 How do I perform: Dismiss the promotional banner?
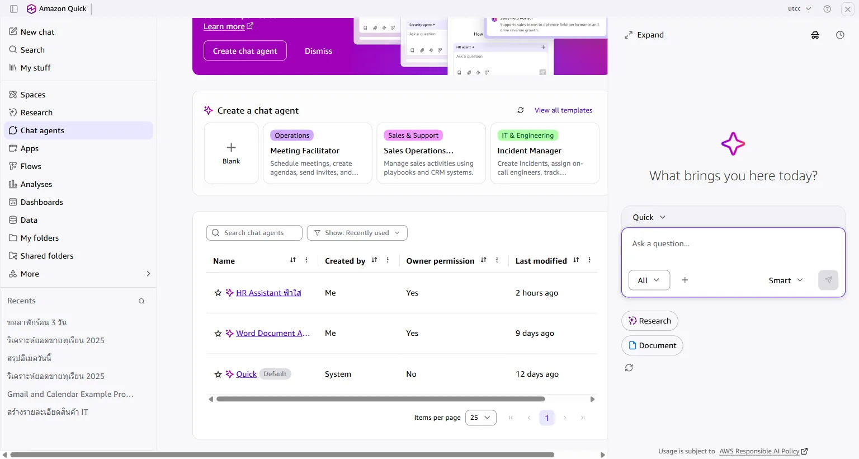pyautogui.click(x=318, y=51)
